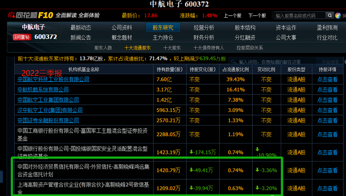Click the 富国军工主题混合型证券投资基金 name
Screen dimensions: 346x196
(82, 135)
